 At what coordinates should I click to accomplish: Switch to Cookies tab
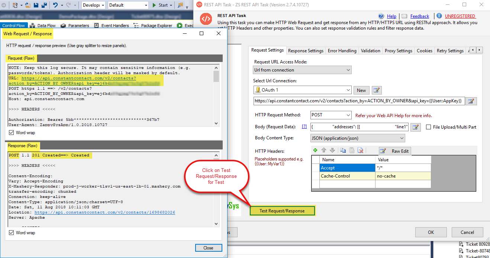point(425,51)
